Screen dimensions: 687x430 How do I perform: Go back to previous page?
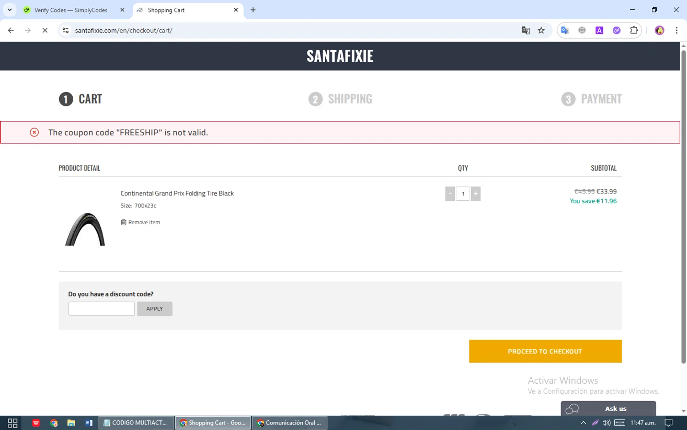tap(11, 30)
